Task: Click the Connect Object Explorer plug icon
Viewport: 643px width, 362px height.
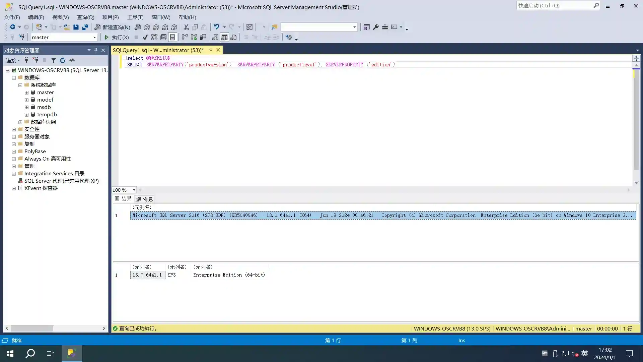Action: pyautogui.click(x=26, y=60)
